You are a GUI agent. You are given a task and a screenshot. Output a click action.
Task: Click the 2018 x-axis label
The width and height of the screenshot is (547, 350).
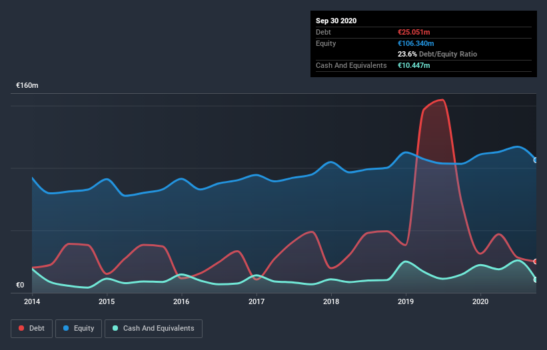pyautogui.click(x=331, y=301)
